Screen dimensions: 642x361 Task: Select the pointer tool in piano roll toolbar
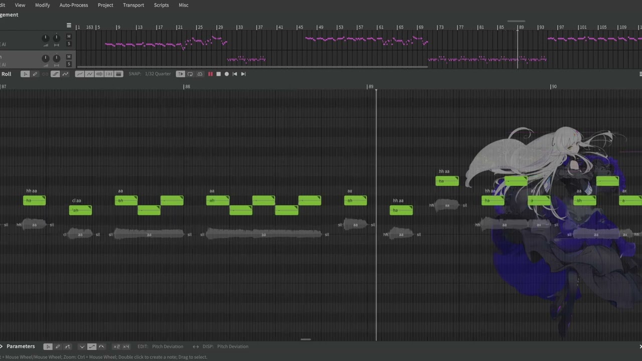point(25,74)
